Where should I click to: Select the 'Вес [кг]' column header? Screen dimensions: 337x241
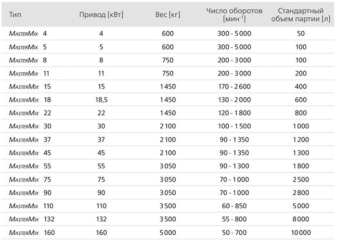click(x=168, y=14)
